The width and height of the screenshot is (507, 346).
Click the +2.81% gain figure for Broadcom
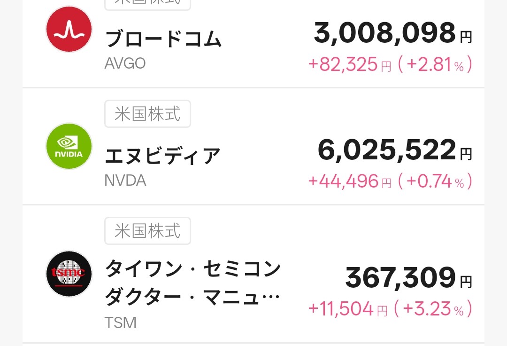coord(437,65)
